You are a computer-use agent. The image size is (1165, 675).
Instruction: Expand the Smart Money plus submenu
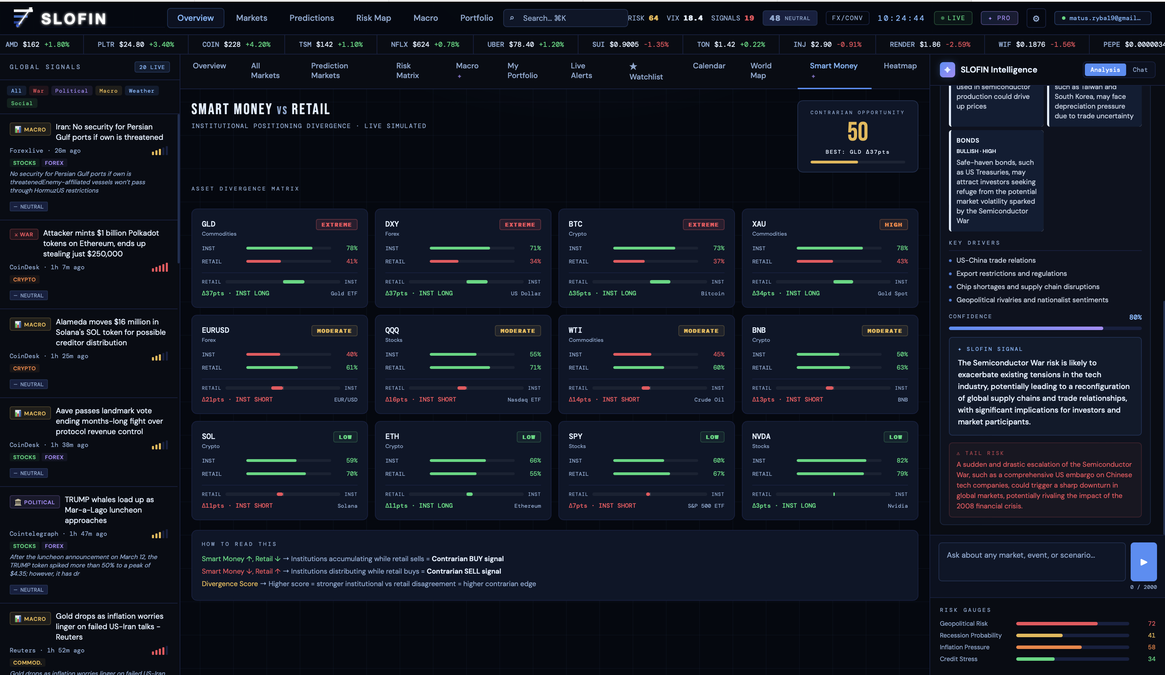pyautogui.click(x=813, y=76)
